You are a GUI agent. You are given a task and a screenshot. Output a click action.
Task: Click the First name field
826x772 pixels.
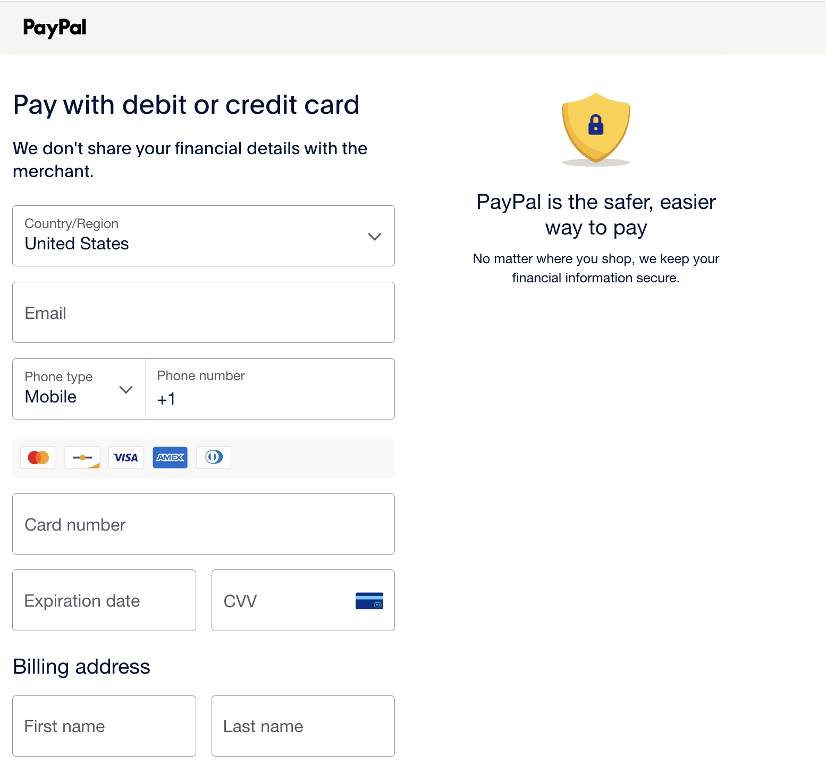(104, 726)
